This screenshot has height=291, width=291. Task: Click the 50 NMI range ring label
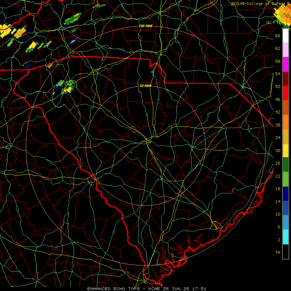[145, 86]
